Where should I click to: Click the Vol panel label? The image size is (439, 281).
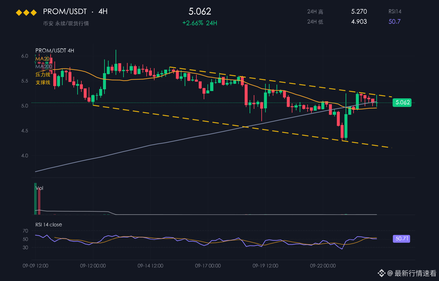click(40, 188)
